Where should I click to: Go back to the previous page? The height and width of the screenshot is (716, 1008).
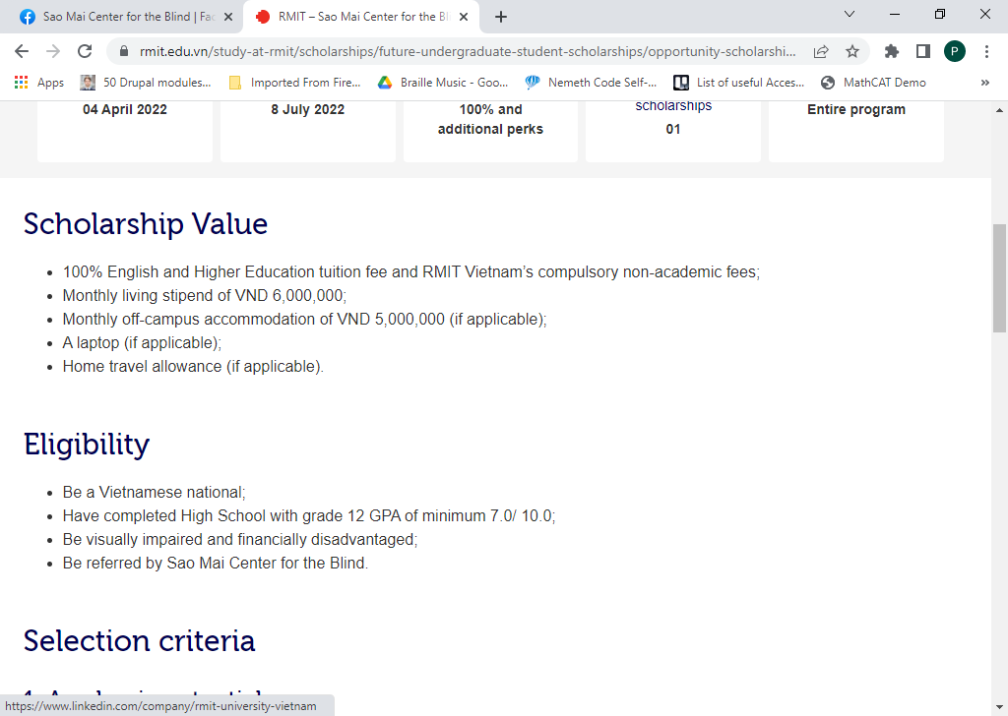[x=22, y=51]
